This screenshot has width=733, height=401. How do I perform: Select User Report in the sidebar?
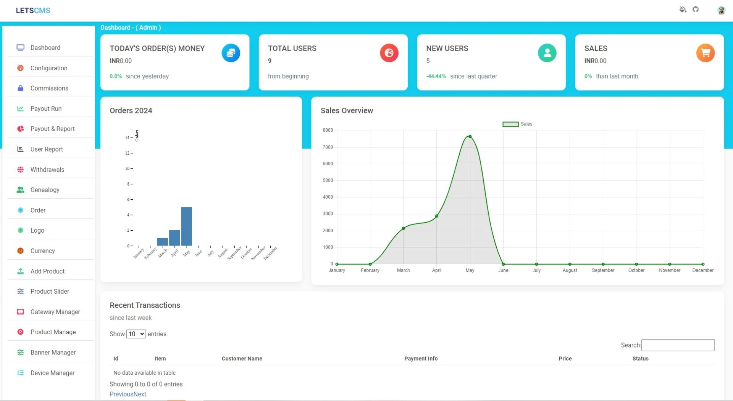click(x=47, y=149)
